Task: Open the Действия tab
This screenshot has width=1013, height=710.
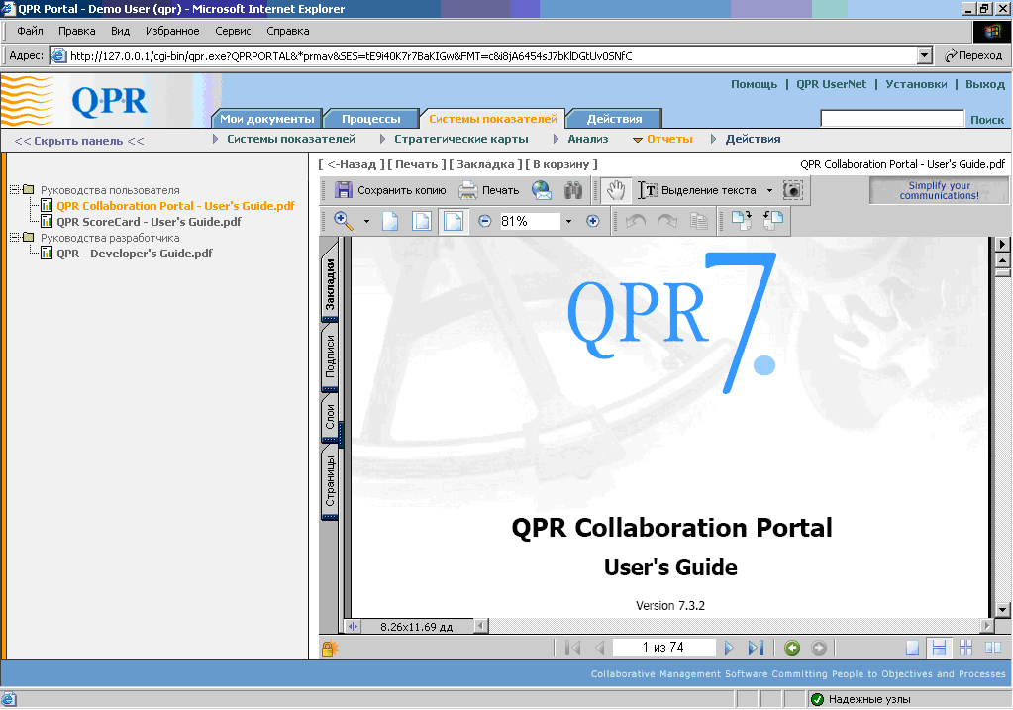Action: point(614,119)
